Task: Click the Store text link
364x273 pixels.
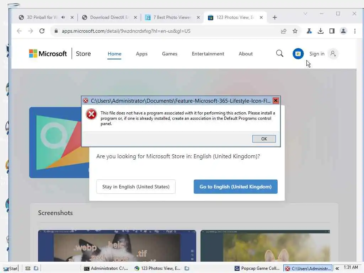Action: point(83,54)
